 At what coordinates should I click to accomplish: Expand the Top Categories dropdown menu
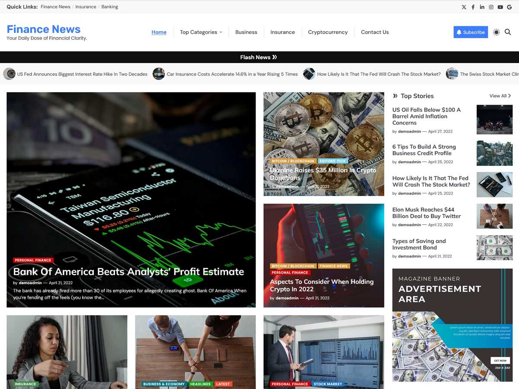tap(201, 32)
